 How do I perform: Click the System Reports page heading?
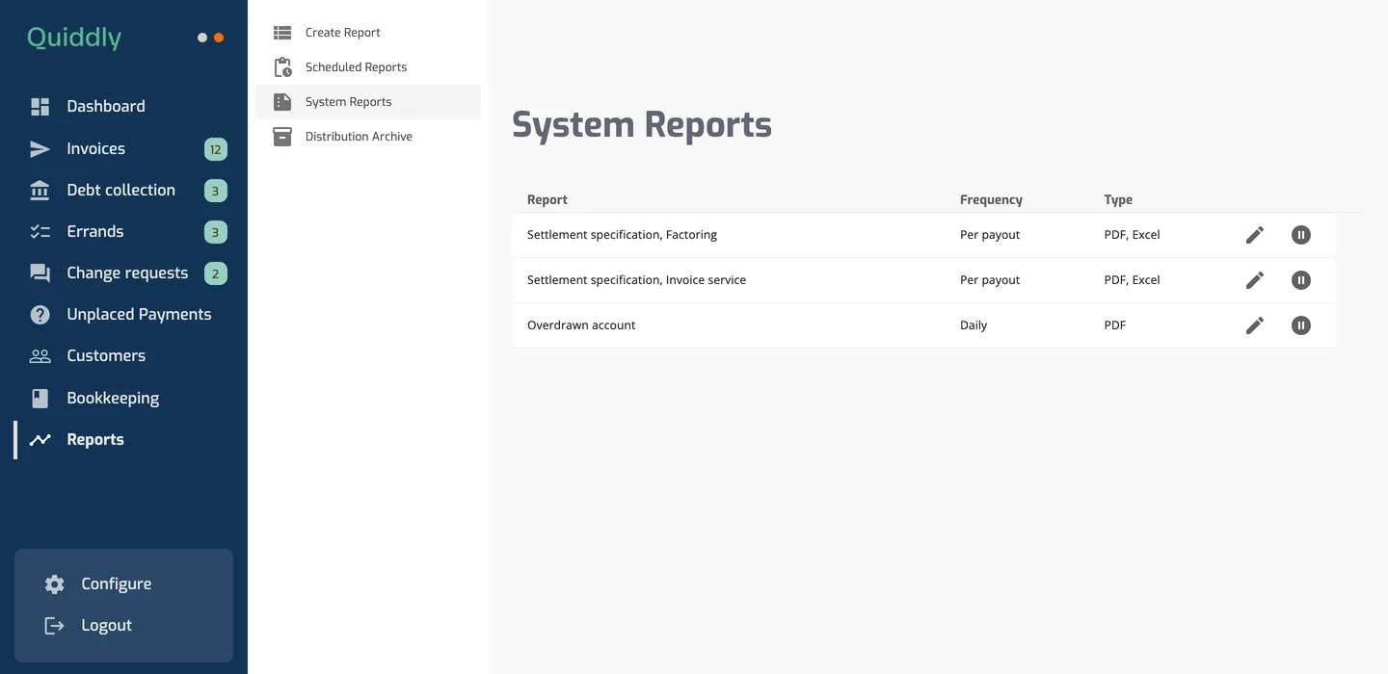642,125
